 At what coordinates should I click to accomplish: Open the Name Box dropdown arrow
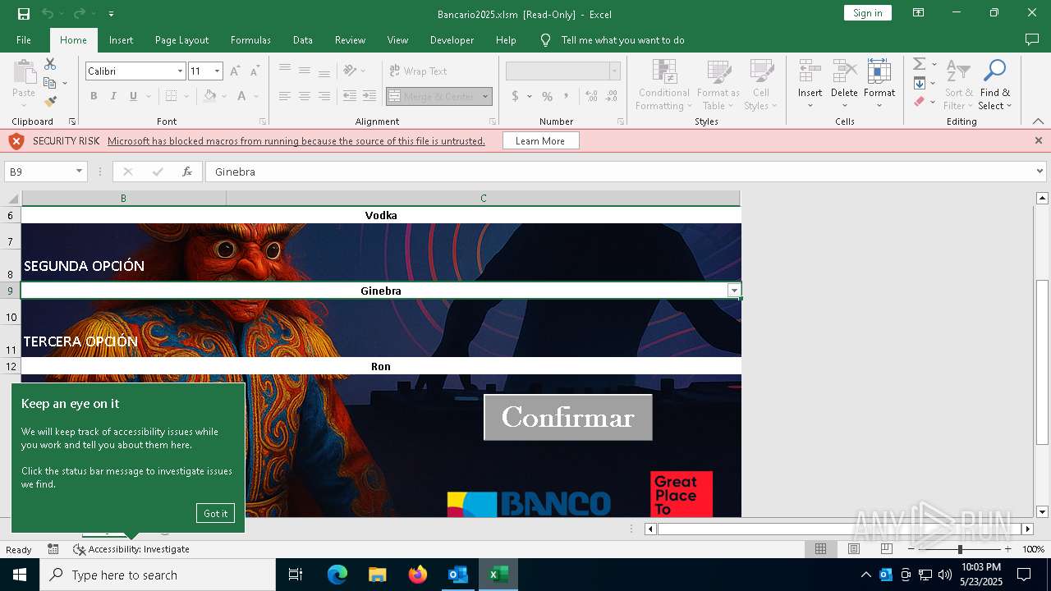pos(79,172)
